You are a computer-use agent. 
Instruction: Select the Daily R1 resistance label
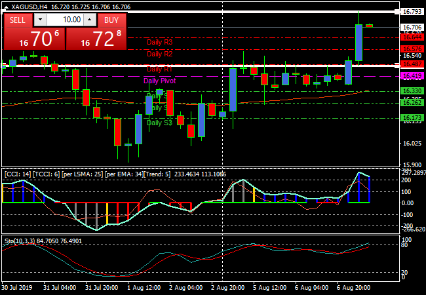(x=160, y=69)
